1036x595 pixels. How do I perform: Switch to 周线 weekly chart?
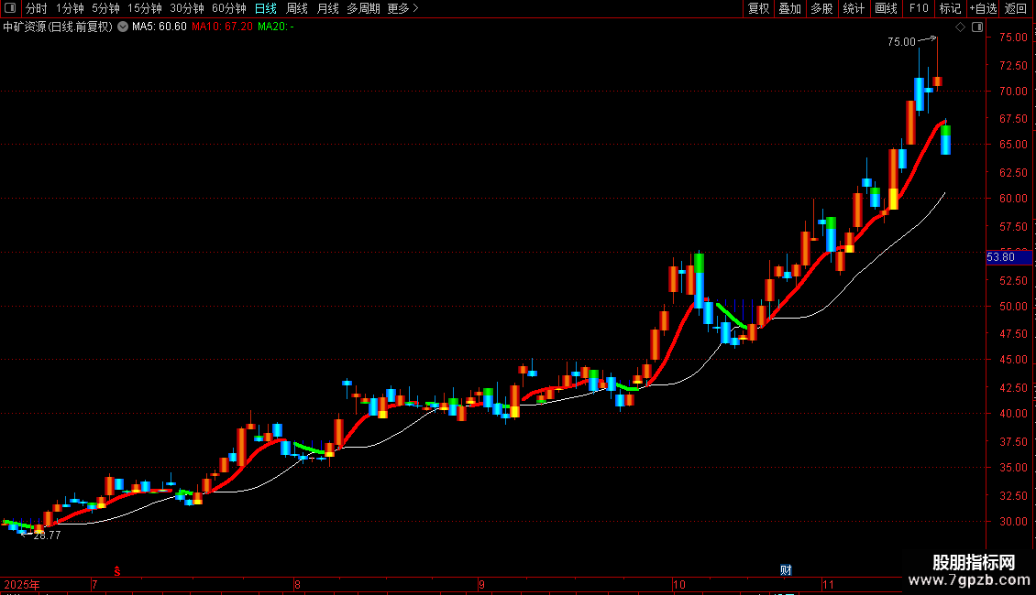pos(297,8)
